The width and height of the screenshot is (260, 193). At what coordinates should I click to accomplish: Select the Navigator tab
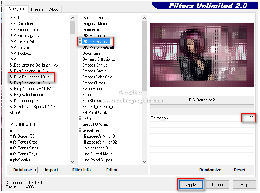[x=17, y=9]
